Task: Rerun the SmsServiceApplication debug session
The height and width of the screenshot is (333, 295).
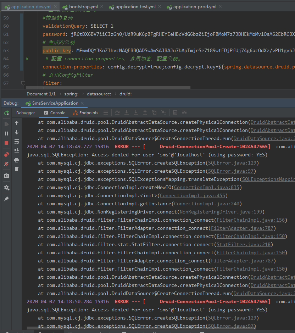Action: point(6,113)
